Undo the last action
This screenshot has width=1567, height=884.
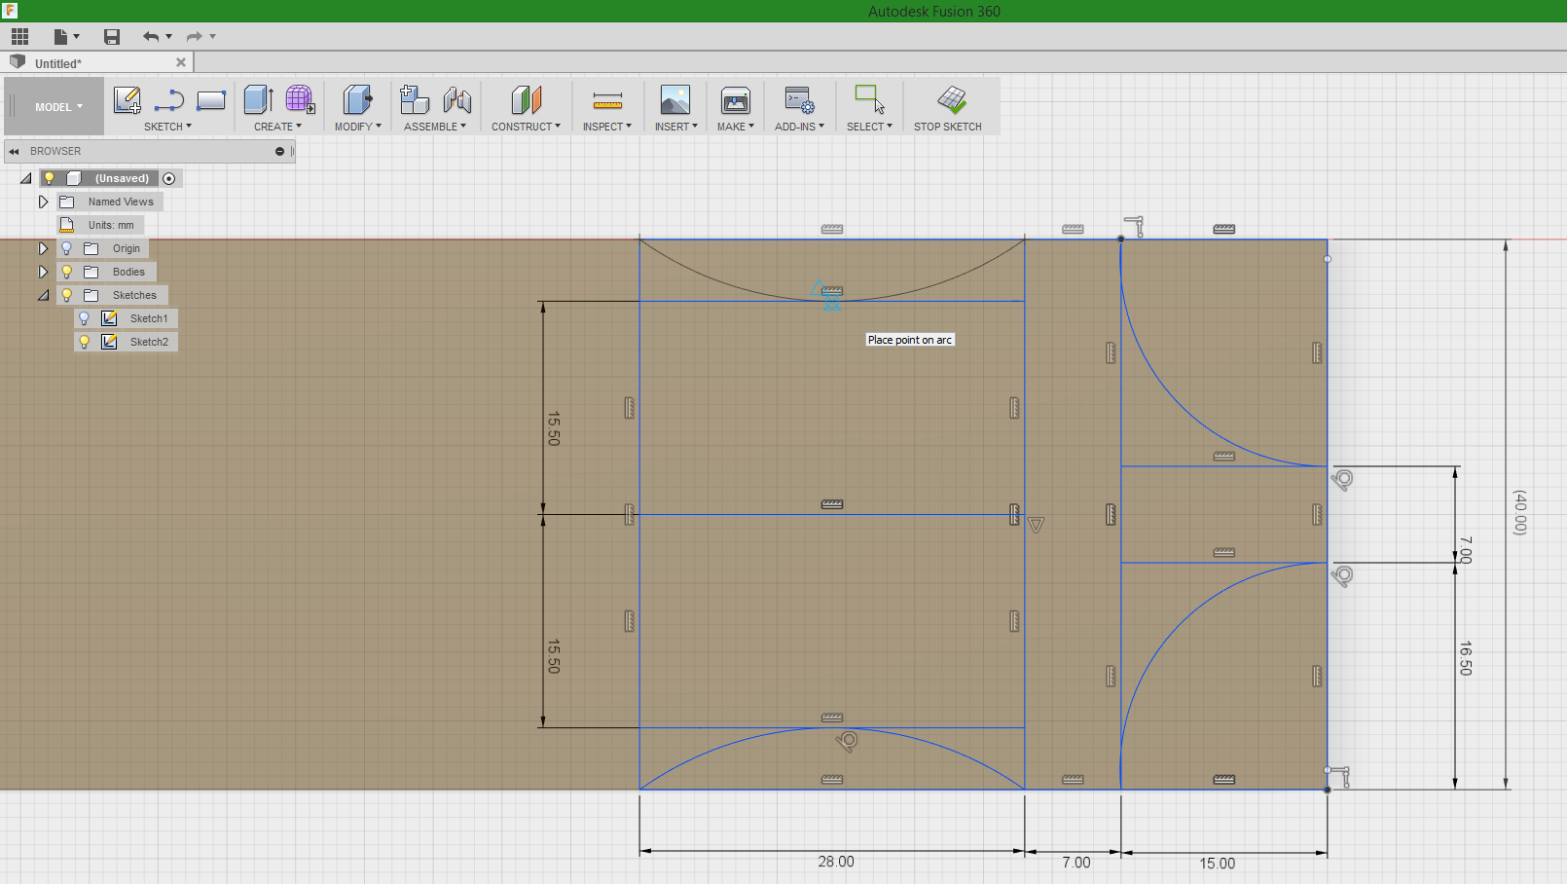(151, 37)
